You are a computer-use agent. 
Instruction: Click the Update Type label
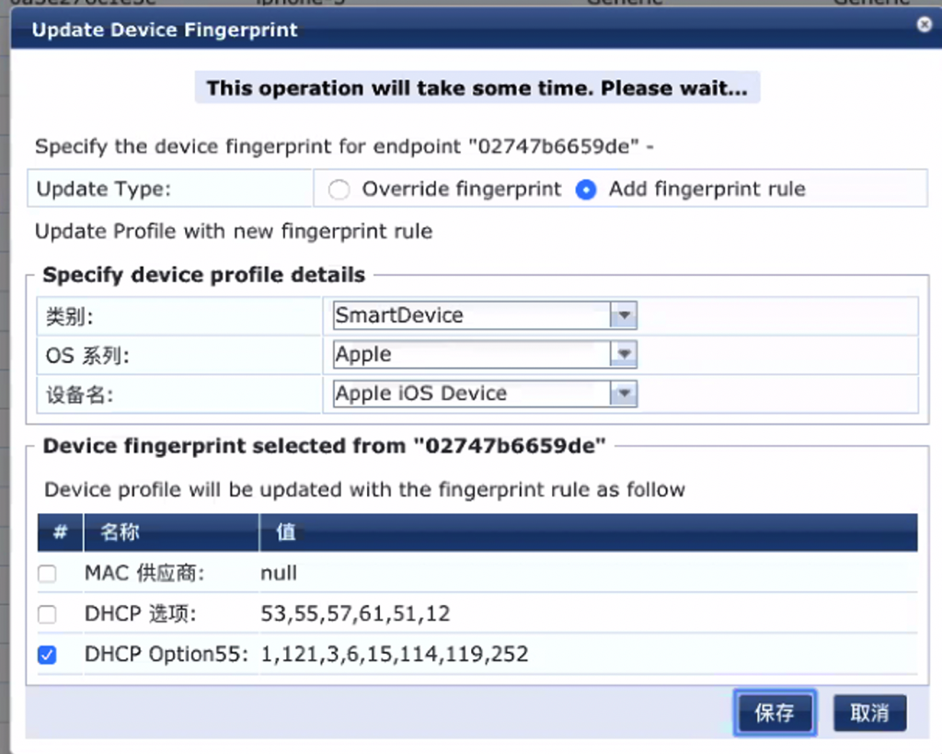click(x=104, y=189)
